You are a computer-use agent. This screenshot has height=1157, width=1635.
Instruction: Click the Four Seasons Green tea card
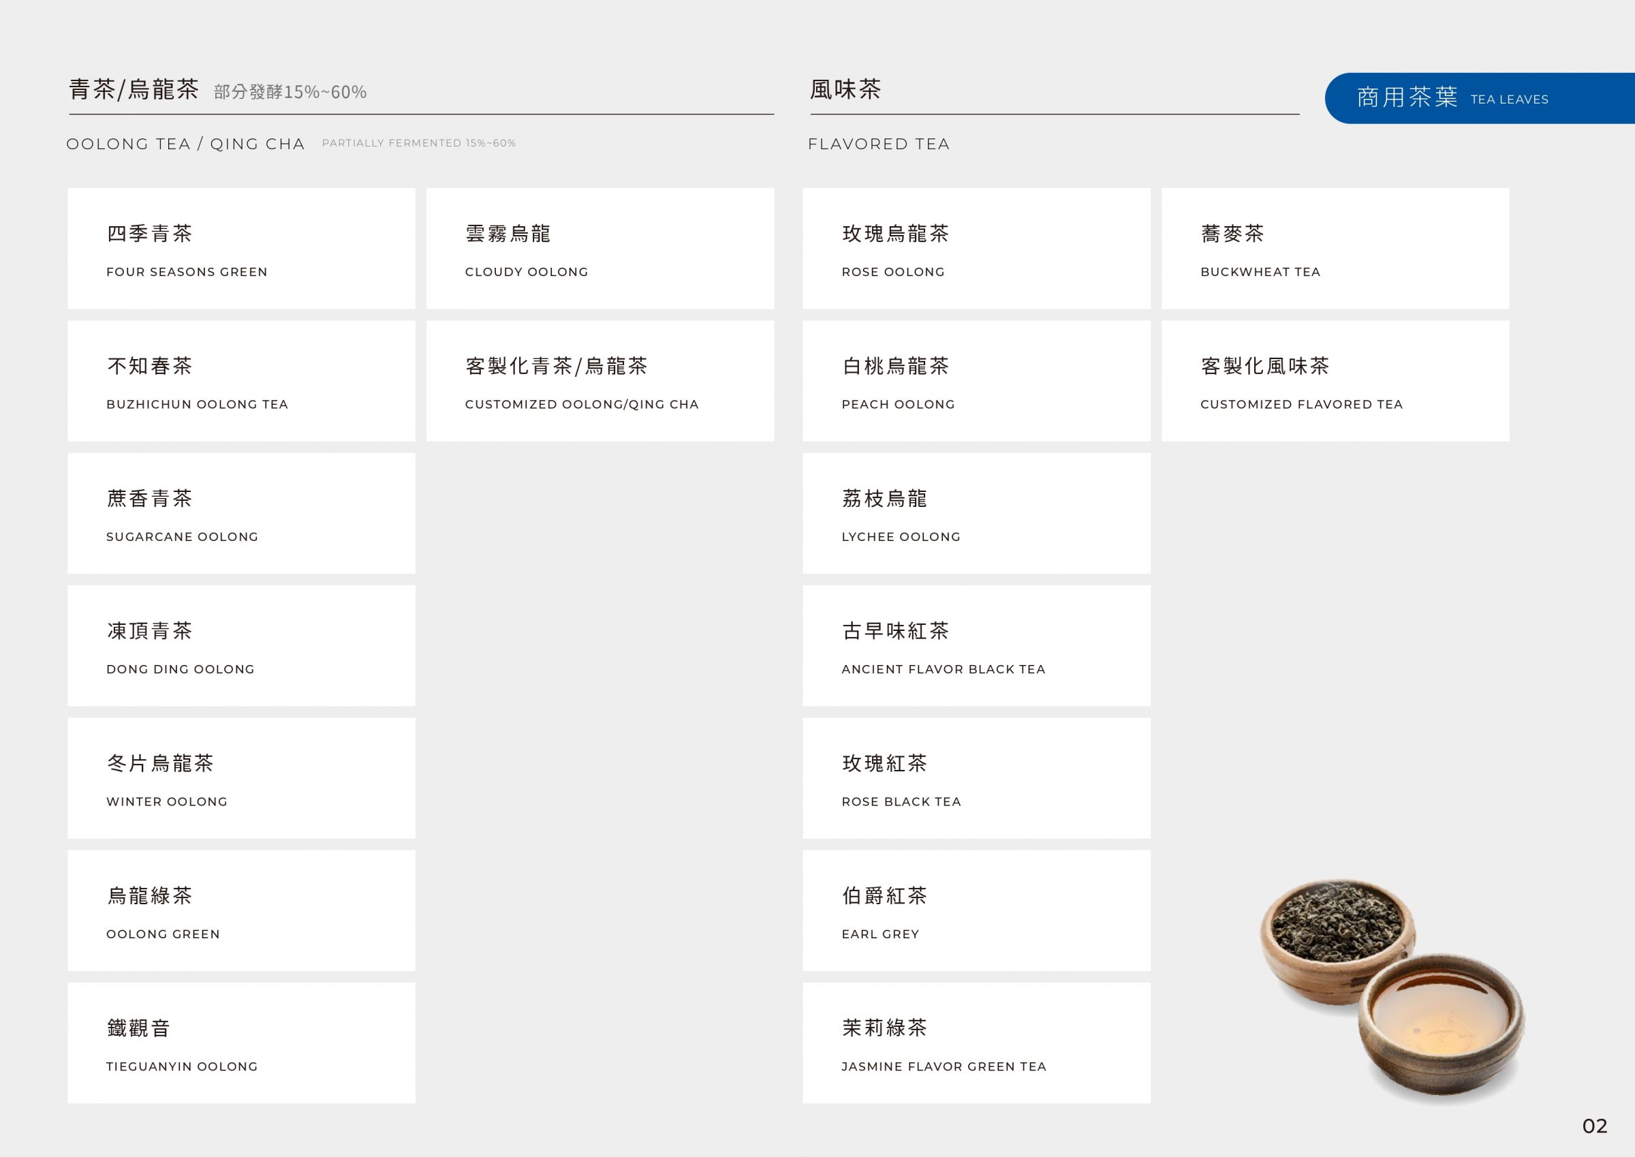[x=240, y=249]
